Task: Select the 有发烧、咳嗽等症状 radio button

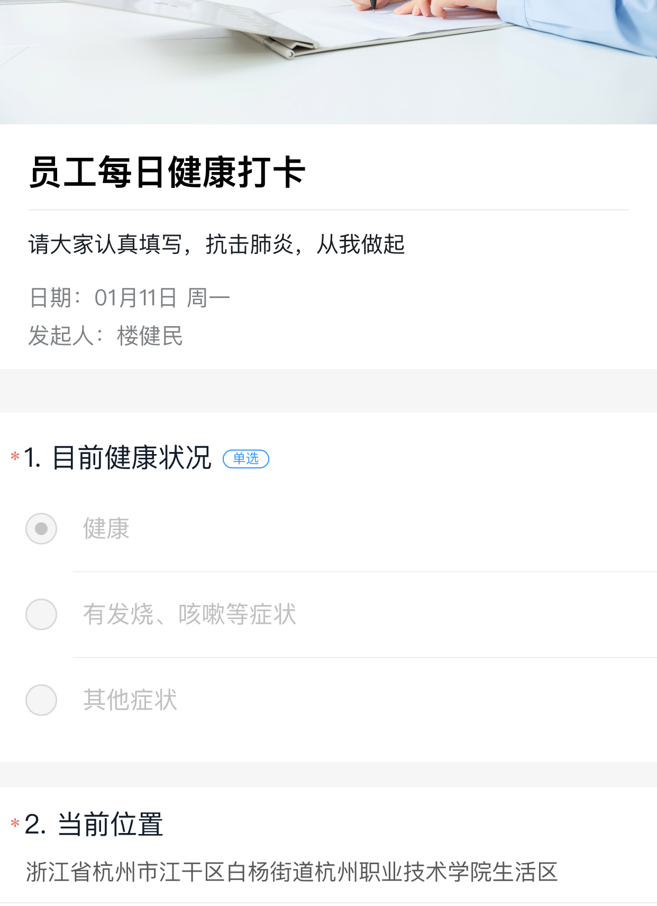Action: click(41, 614)
